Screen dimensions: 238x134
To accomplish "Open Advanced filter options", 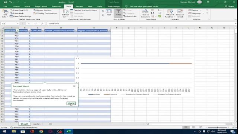I will pyautogui.click(x=130, y=16).
